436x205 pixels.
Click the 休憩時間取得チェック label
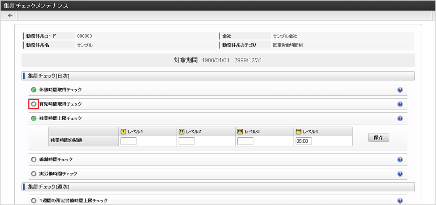[x=61, y=90]
